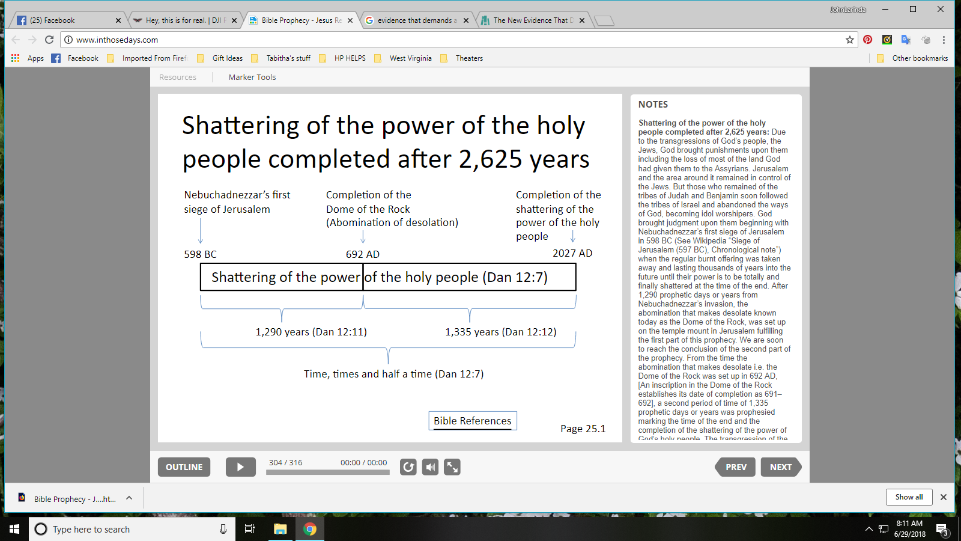Open the Chrome three-dot menu
This screenshot has height=541, width=961.
click(x=944, y=40)
